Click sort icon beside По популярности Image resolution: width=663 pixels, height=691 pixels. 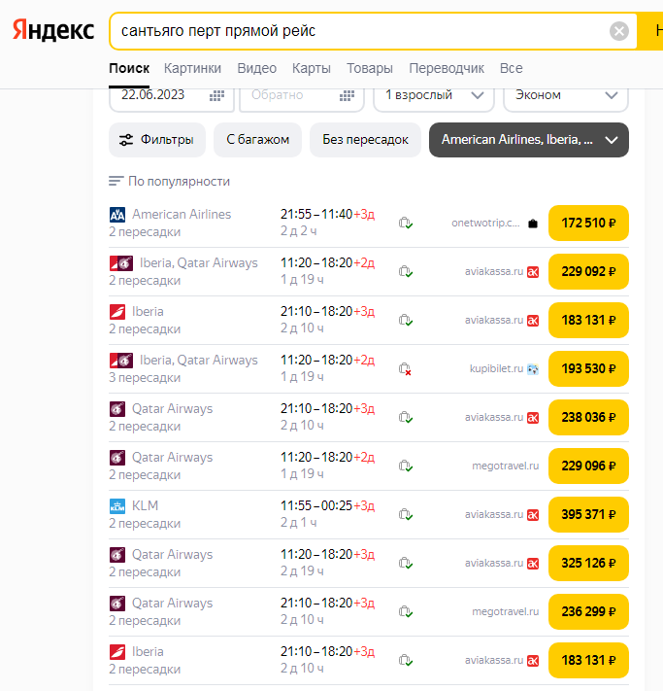coord(116,182)
